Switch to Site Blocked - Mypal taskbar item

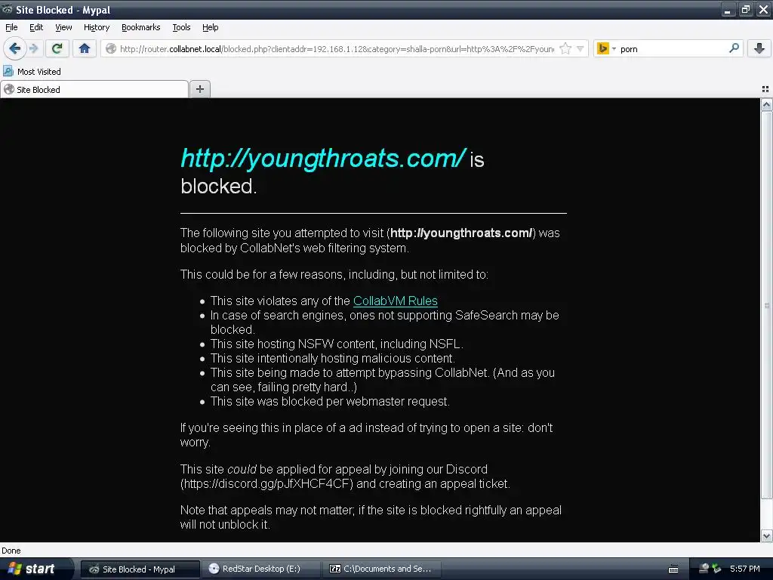(x=140, y=569)
